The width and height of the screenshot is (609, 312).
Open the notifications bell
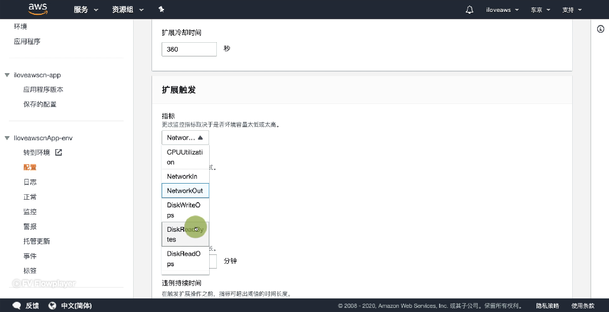pyautogui.click(x=469, y=10)
